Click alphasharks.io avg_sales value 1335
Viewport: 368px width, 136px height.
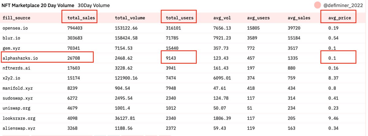point(293,58)
